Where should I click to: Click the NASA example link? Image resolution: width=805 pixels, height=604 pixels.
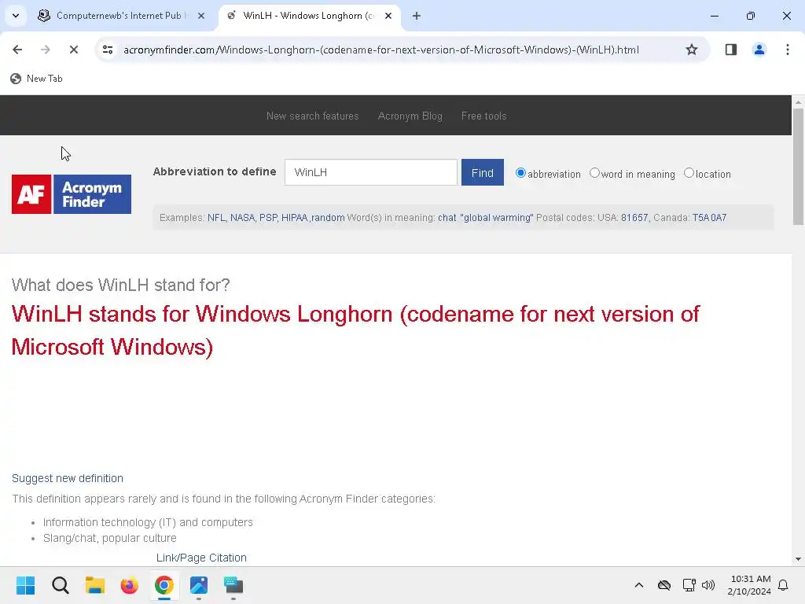click(242, 218)
